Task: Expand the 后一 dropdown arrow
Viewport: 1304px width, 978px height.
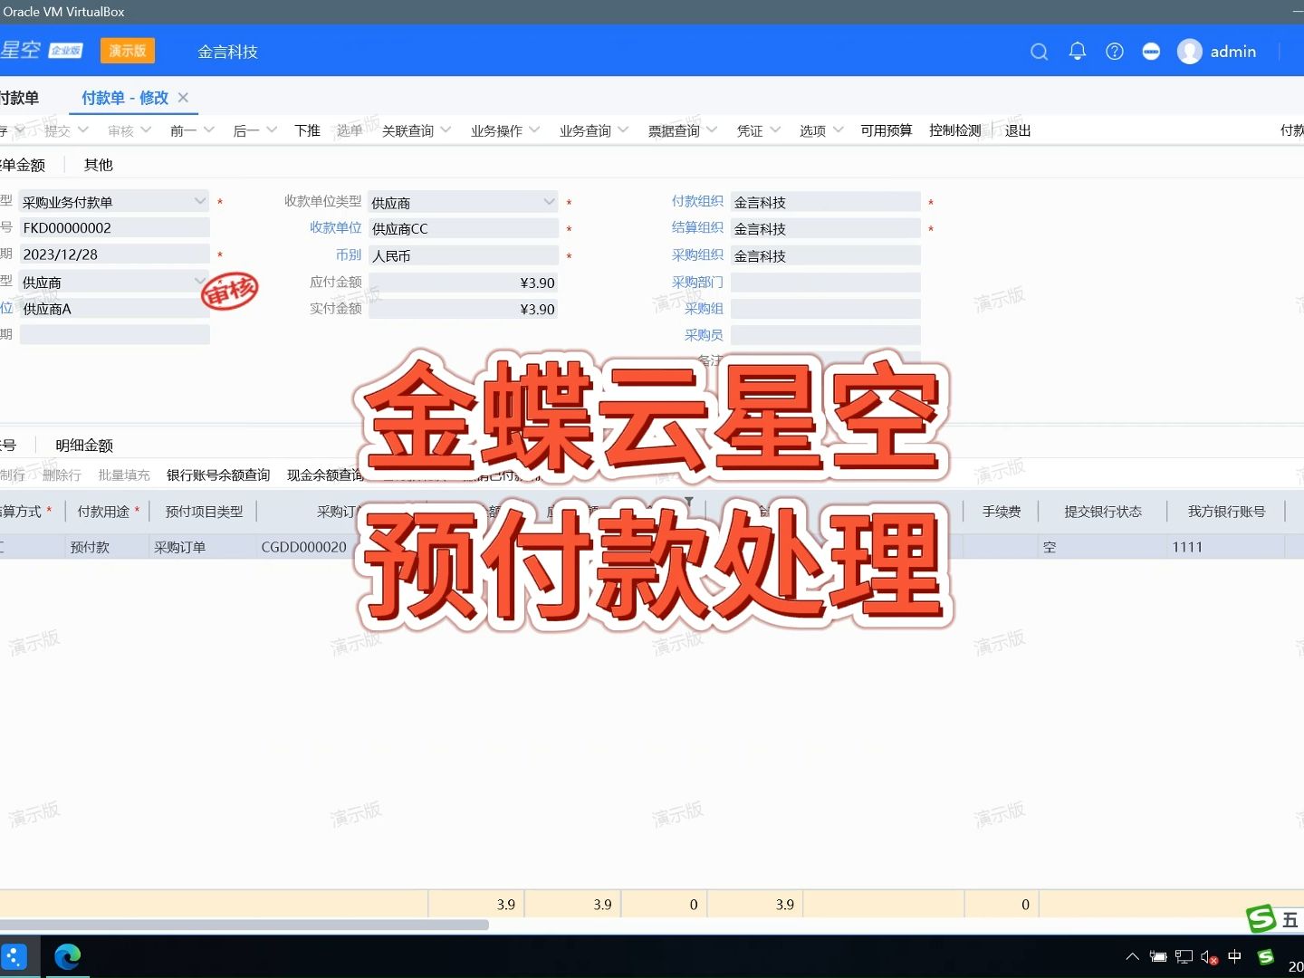Action: 272,129
